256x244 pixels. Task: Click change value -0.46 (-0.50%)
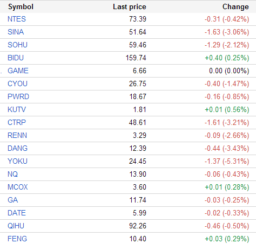click(x=227, y=226)
